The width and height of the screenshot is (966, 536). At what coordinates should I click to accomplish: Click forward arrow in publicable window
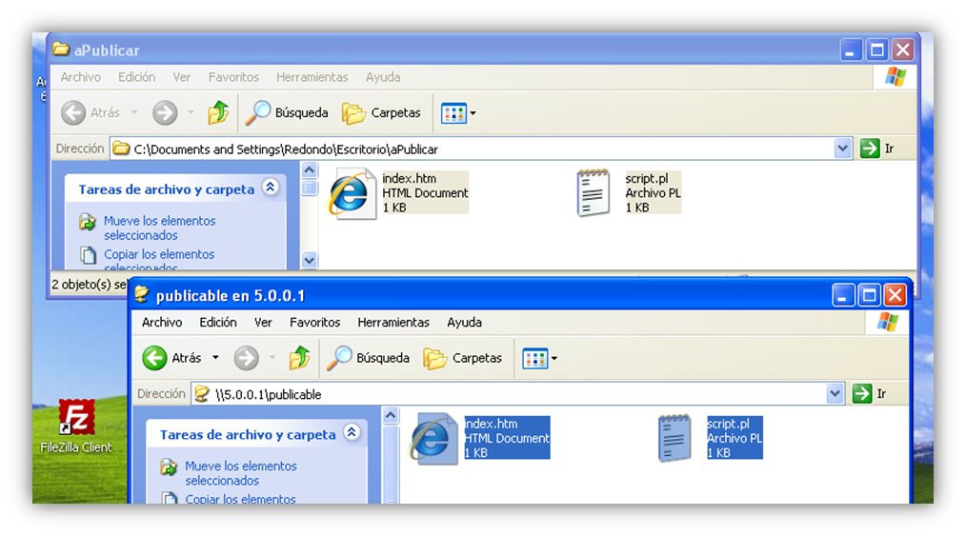click(x=246, y=358)
